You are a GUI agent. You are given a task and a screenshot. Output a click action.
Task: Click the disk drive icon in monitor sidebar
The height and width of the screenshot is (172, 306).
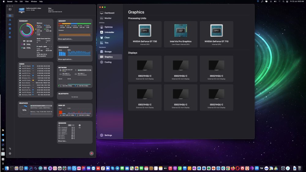click(x=10, y=24)
